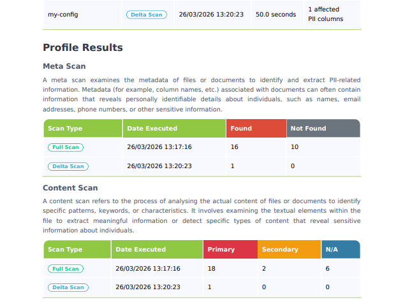This screenshot has width=403, height=300.
Task: Click the Primary count 18 in Content Scan
Action: coord(212,269)
